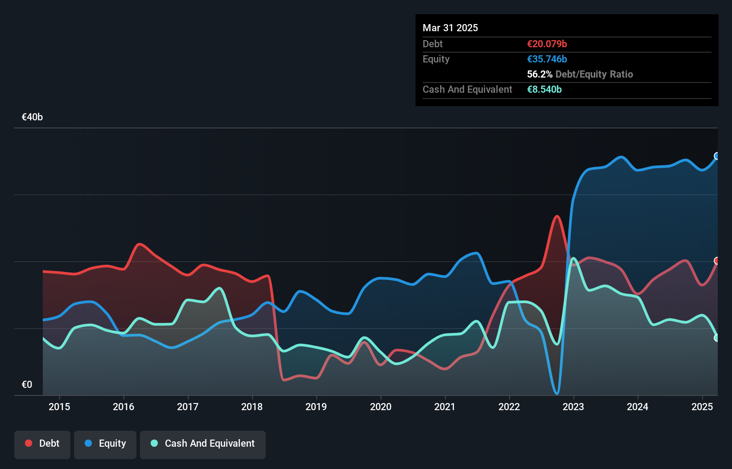Select the blue Equity endpoint marker
The width and height of the screenshot is (732, 469).
click(x=717, y=156)
